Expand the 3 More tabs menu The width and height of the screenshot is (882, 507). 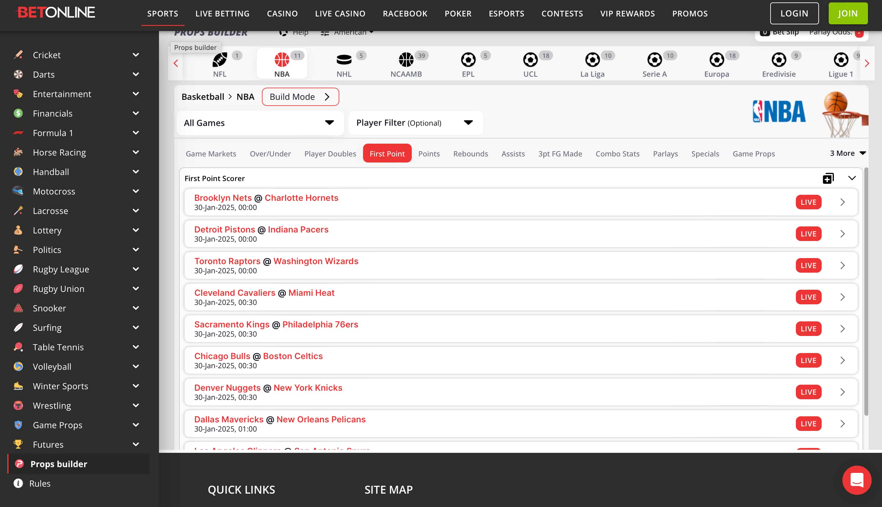(848, 154)
